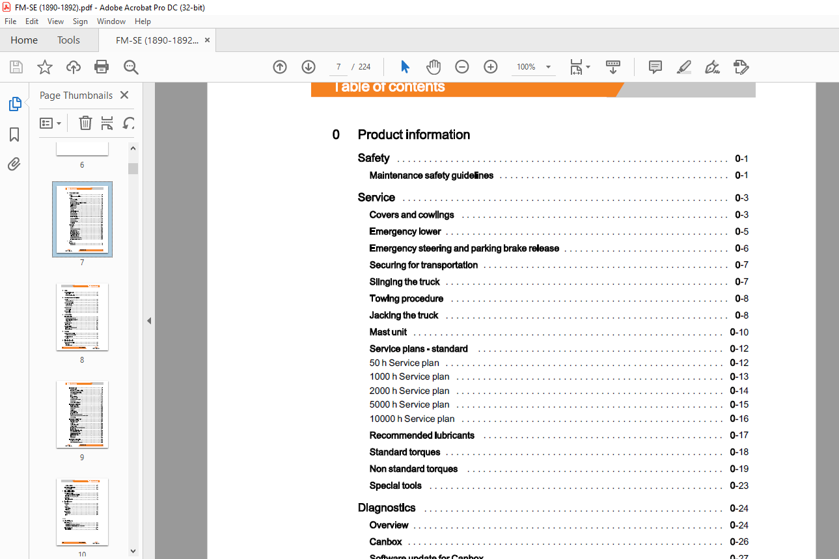Click the Safety contents entry
The height and width of the screenshot is (559, 839).
(374, 158)
